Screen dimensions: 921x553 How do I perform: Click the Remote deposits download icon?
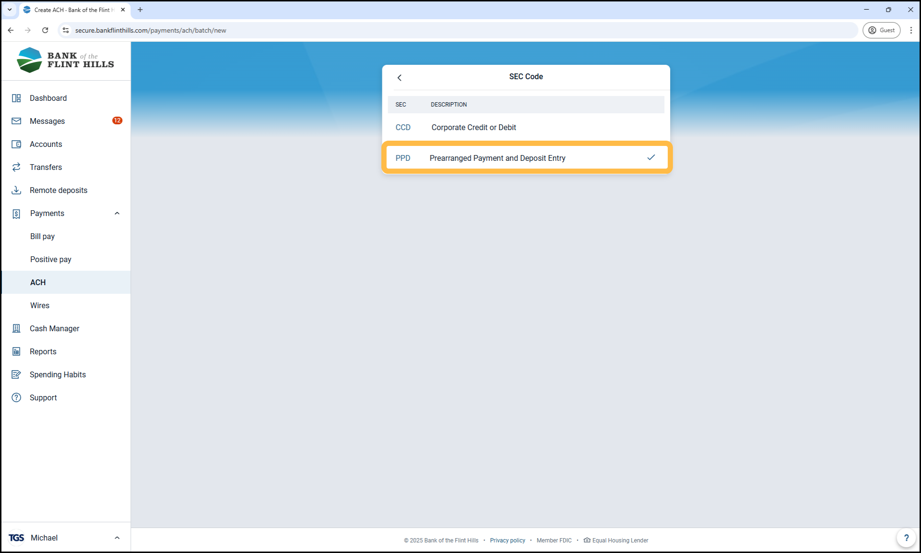point(16,190)
